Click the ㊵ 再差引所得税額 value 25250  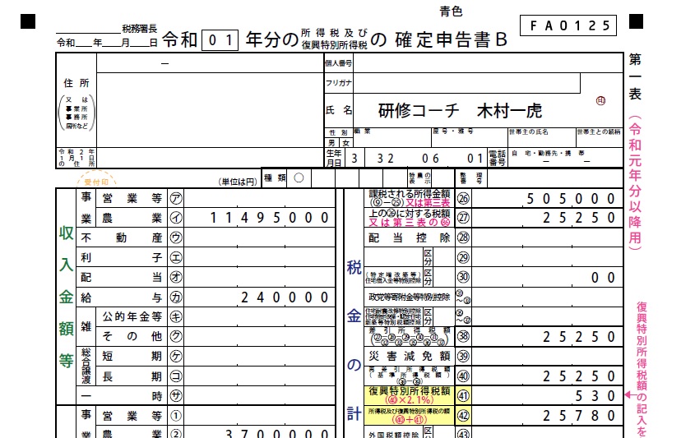(x=579, y=376)
